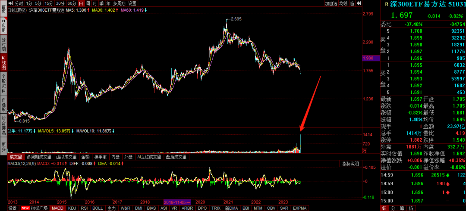Click the 窗 window button
This screenshot has width=466, height=211.
click(x=352, y=3)
